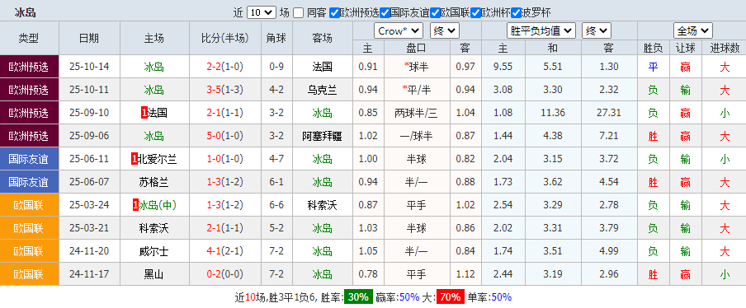
Task: Click the home odds value 9.55
Action: click(x=503, y=67)
